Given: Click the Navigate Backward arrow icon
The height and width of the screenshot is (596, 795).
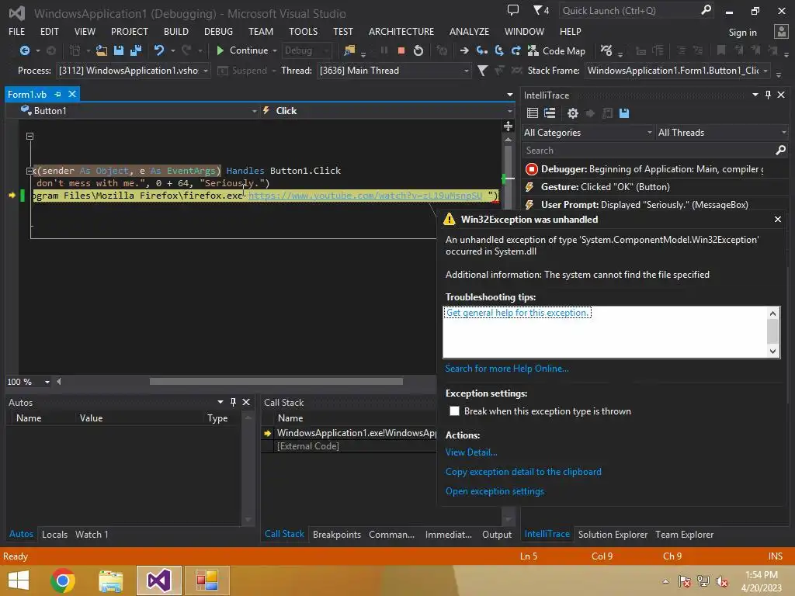Looking at the screenshot, I should 24,50.
